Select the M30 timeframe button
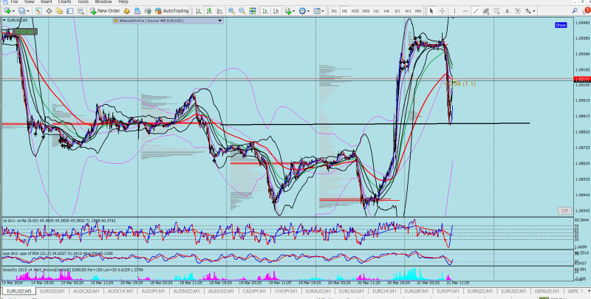The width and height of the screenshot is (591, 299). point(366,11)
